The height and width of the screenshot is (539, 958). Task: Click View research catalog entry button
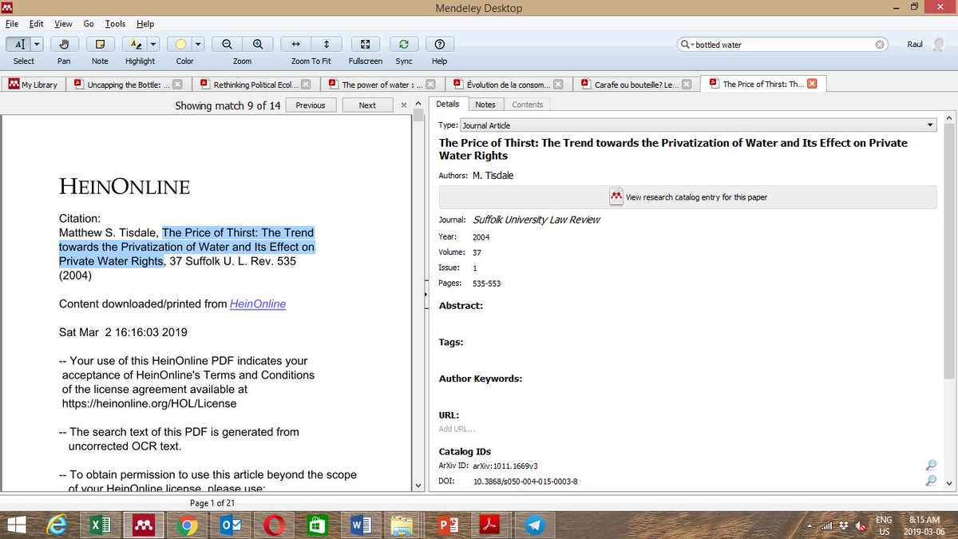pyautogui.click(x=688, y=196)
